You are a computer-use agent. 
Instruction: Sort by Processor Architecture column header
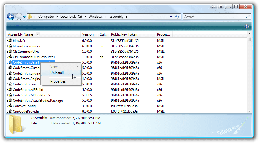164,34
